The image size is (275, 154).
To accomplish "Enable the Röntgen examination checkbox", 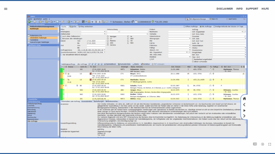I will 108,36.
